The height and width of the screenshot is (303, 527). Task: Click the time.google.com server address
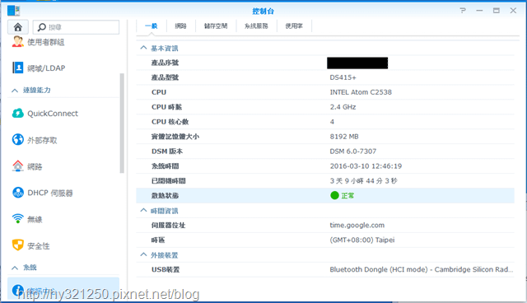click(357, 225)
